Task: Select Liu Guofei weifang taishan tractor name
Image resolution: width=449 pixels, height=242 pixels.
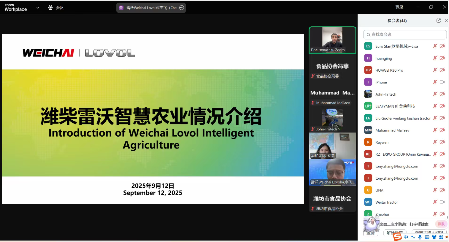Action: (403, 118)
